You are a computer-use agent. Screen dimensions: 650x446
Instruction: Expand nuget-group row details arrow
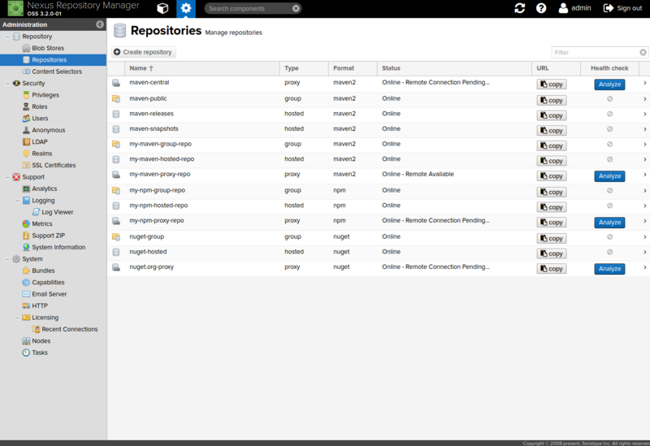click(644, 237)
